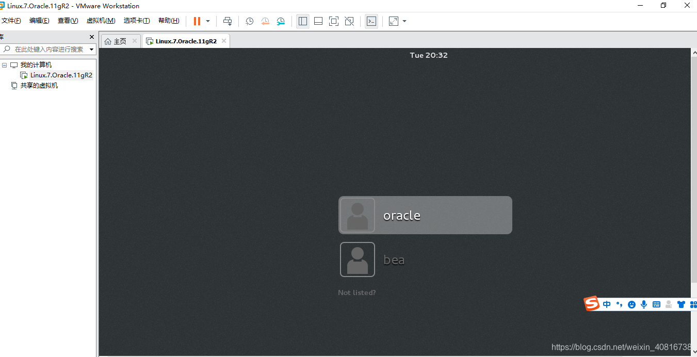Open the snapshot manager

click(281, 21)
